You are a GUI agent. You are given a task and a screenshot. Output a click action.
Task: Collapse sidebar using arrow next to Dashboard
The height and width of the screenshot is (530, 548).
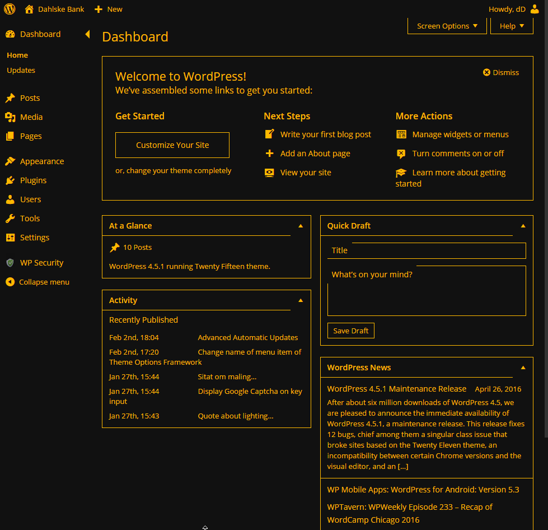point(88,34)
